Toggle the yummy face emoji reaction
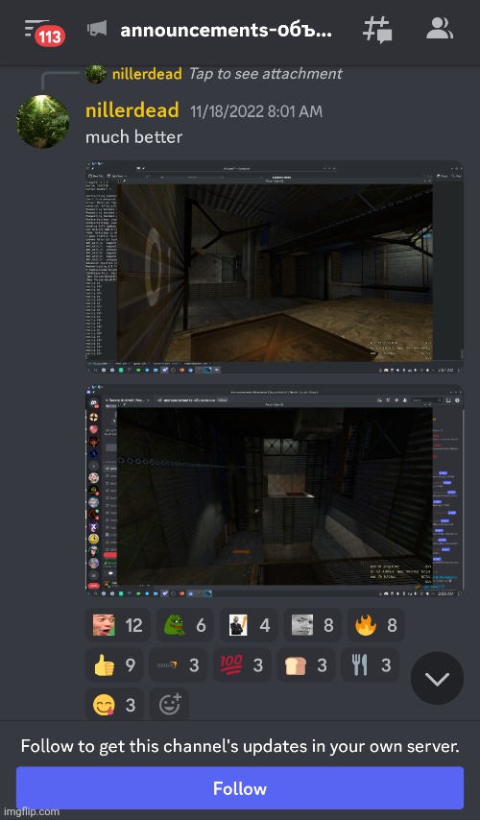Screen dimensions: 480x820 pyautogui.click(x=114, y=705)
